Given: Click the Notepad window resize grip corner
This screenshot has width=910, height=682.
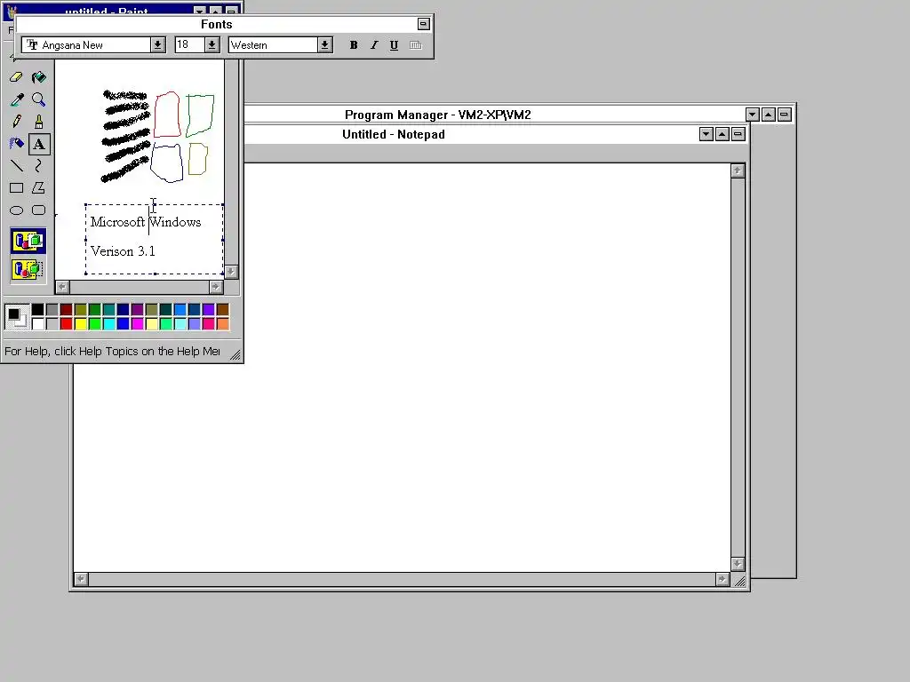Looking at the screenshot, I should (739, 581).
